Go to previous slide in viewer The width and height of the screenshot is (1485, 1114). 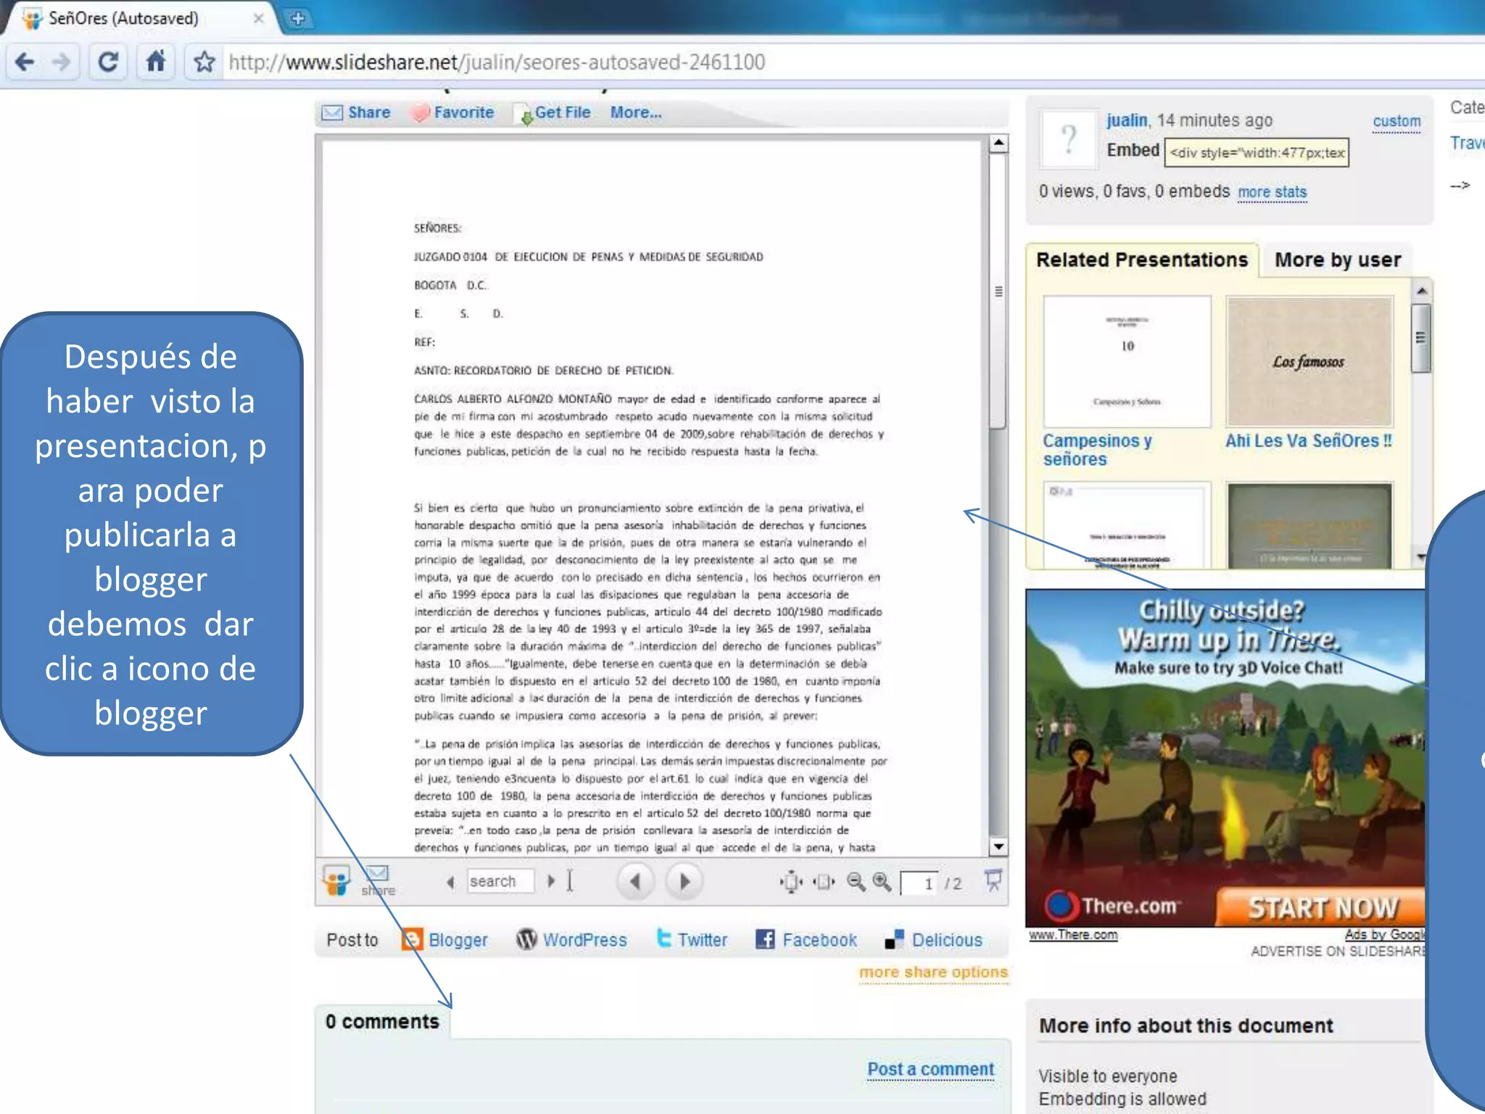pos(636,881)
